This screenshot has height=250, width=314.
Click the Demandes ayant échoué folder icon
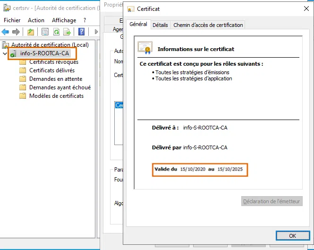pyautogui.click(x=23, y=87)
